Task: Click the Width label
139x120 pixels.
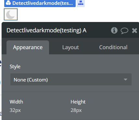Action: [x=16, y=102]
